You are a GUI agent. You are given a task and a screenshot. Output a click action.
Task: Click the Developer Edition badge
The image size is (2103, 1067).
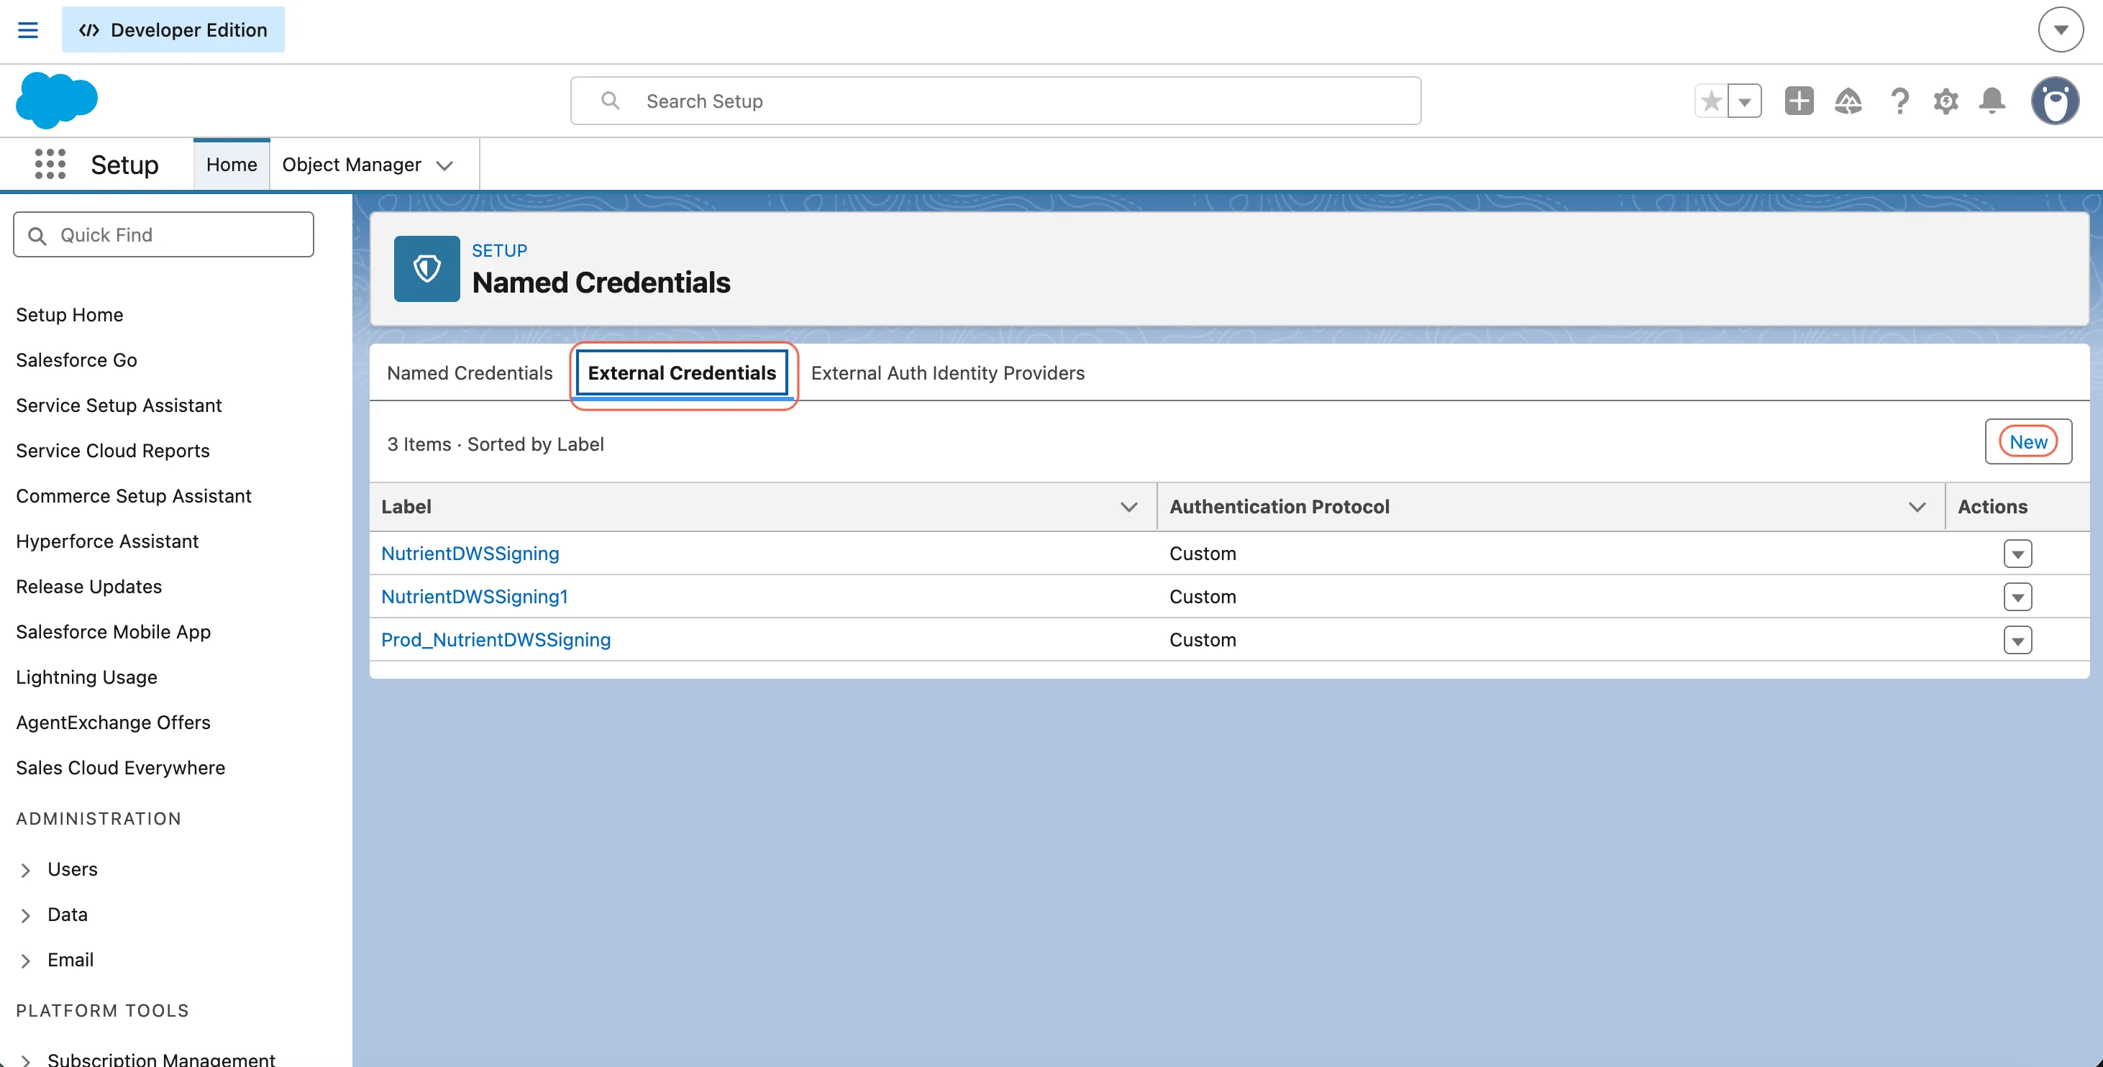pyautogui.click(x=173, y=30)
